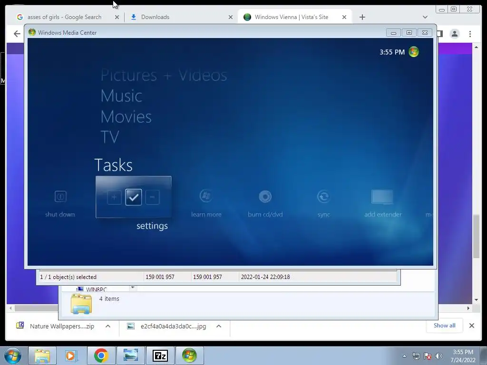Screen dimensions: 487x365
Task: Open options for the e2cf4a0a4da3da0c jpg download
Action: click(219, 326)
